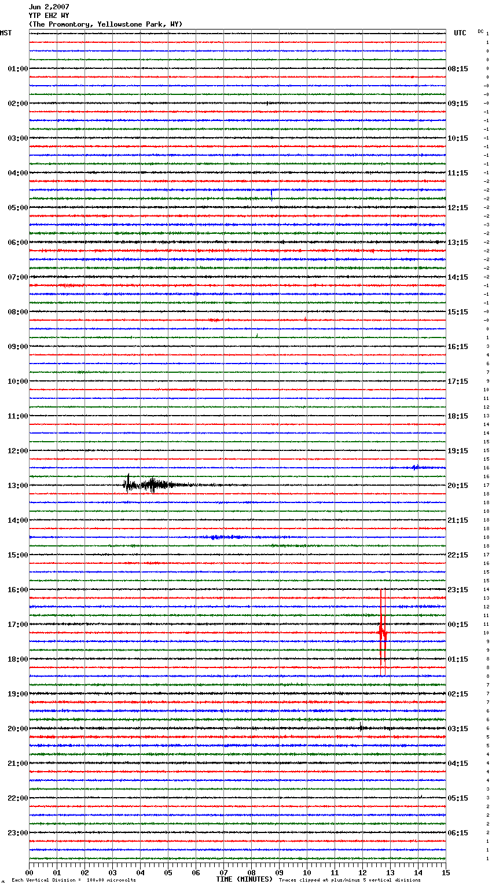Image resolution: width=492 pixels, height=888 pixels.
Task: Click the Each Vertical Division scale note
Action: (74, 880)
